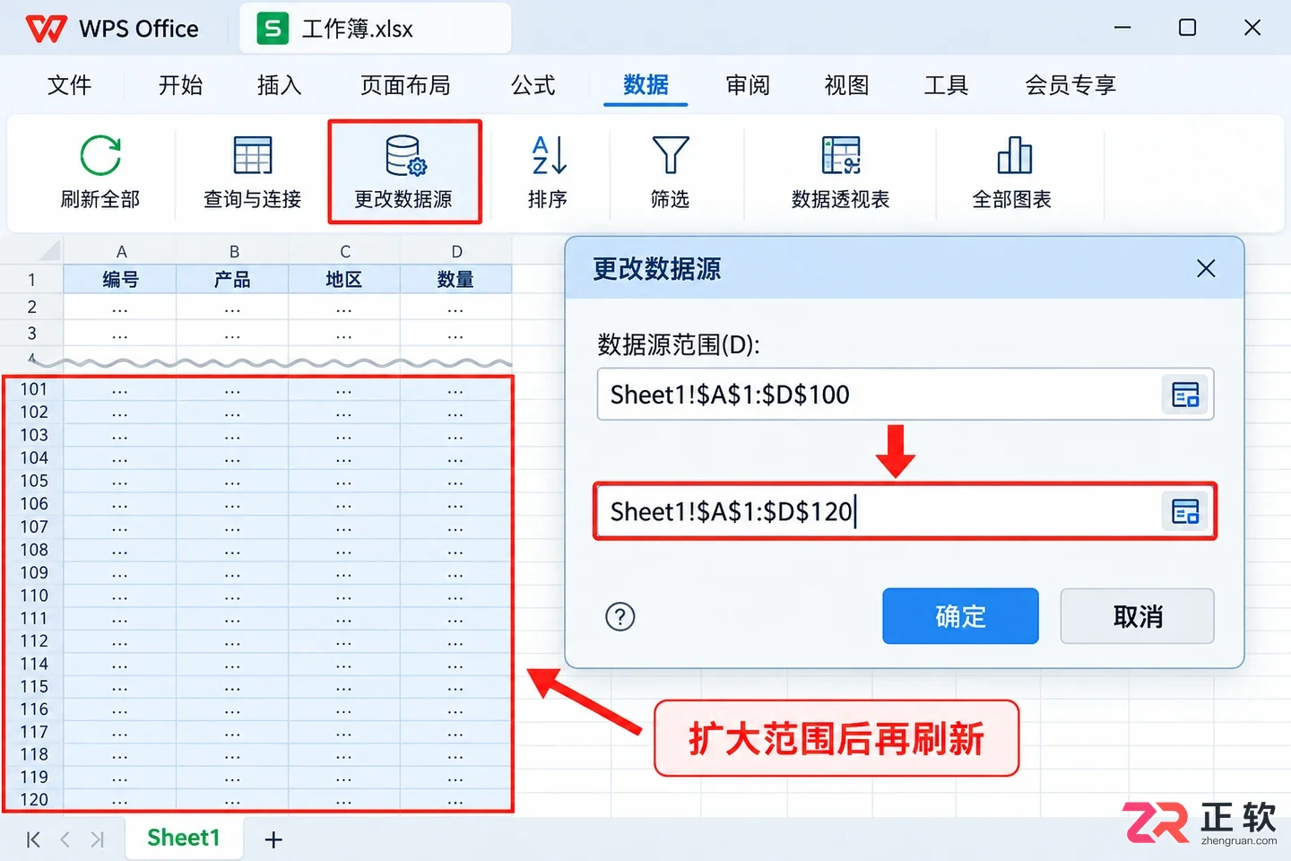This screenshot has height=861, width=1291.
Task: Select the 工作簿.xlsx document tab
Action: pos(376,29)
